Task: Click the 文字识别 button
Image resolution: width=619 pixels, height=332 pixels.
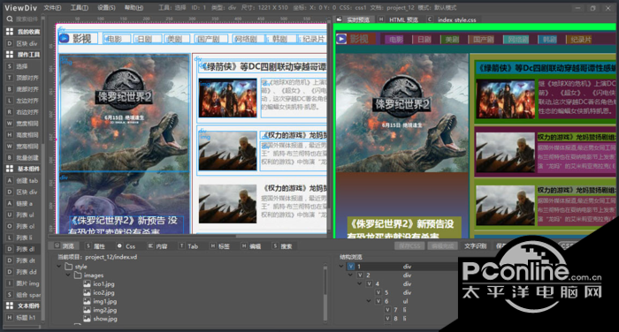Action: (x=475, y=245)
